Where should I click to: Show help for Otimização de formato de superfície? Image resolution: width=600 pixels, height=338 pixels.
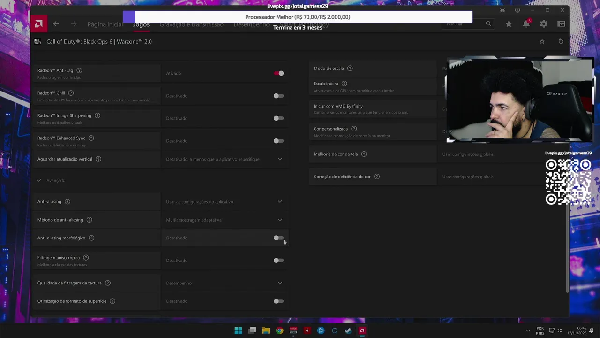(112, 301)
